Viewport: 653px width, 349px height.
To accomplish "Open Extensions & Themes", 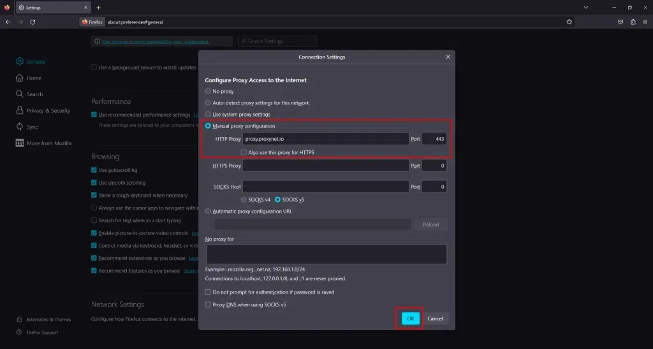I will [x=44, y=320].
